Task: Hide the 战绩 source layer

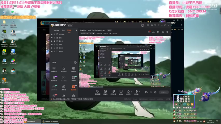Action: [52, 45]
